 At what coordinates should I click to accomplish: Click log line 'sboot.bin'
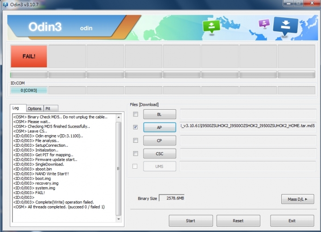[x=33, y=169]
